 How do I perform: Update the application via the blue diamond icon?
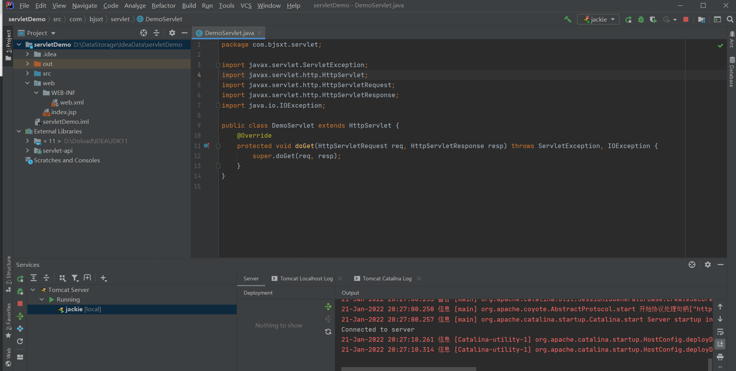20,329
